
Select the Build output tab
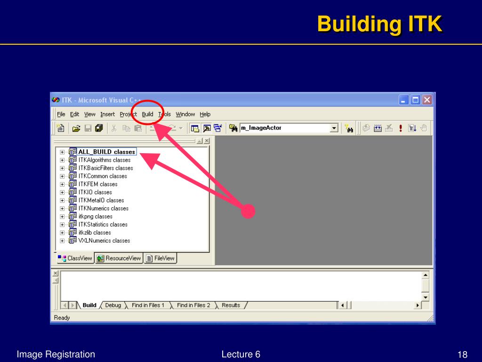click(89, 305)
